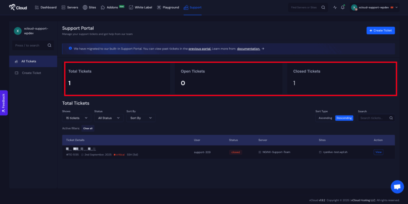Clear all active filters
The width and height of the screenshot is (408, 204).
click(x=88, y=128)
